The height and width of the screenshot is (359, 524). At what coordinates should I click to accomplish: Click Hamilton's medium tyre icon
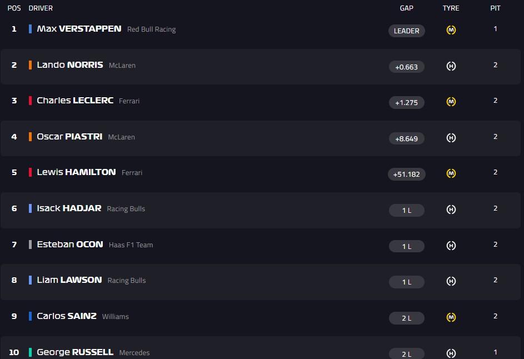tap(451, 173)
